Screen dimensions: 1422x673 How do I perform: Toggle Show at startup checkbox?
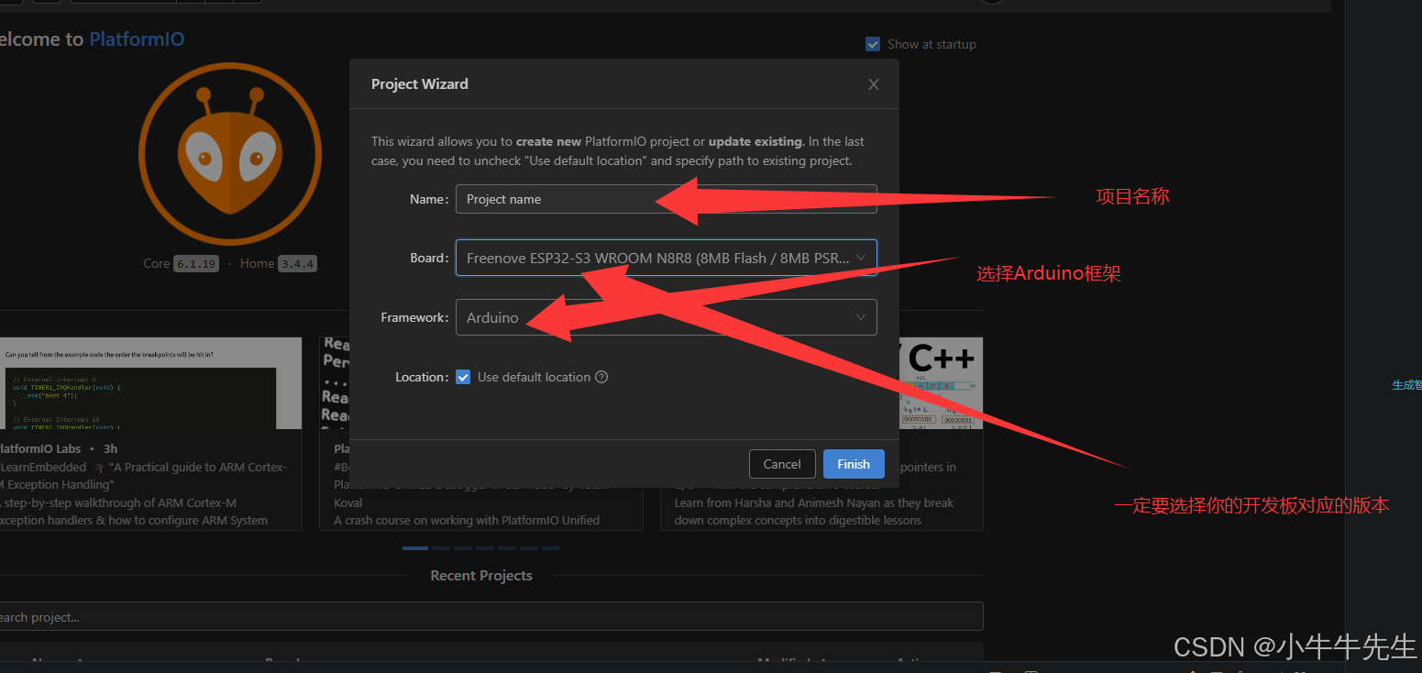click(873, 44)
